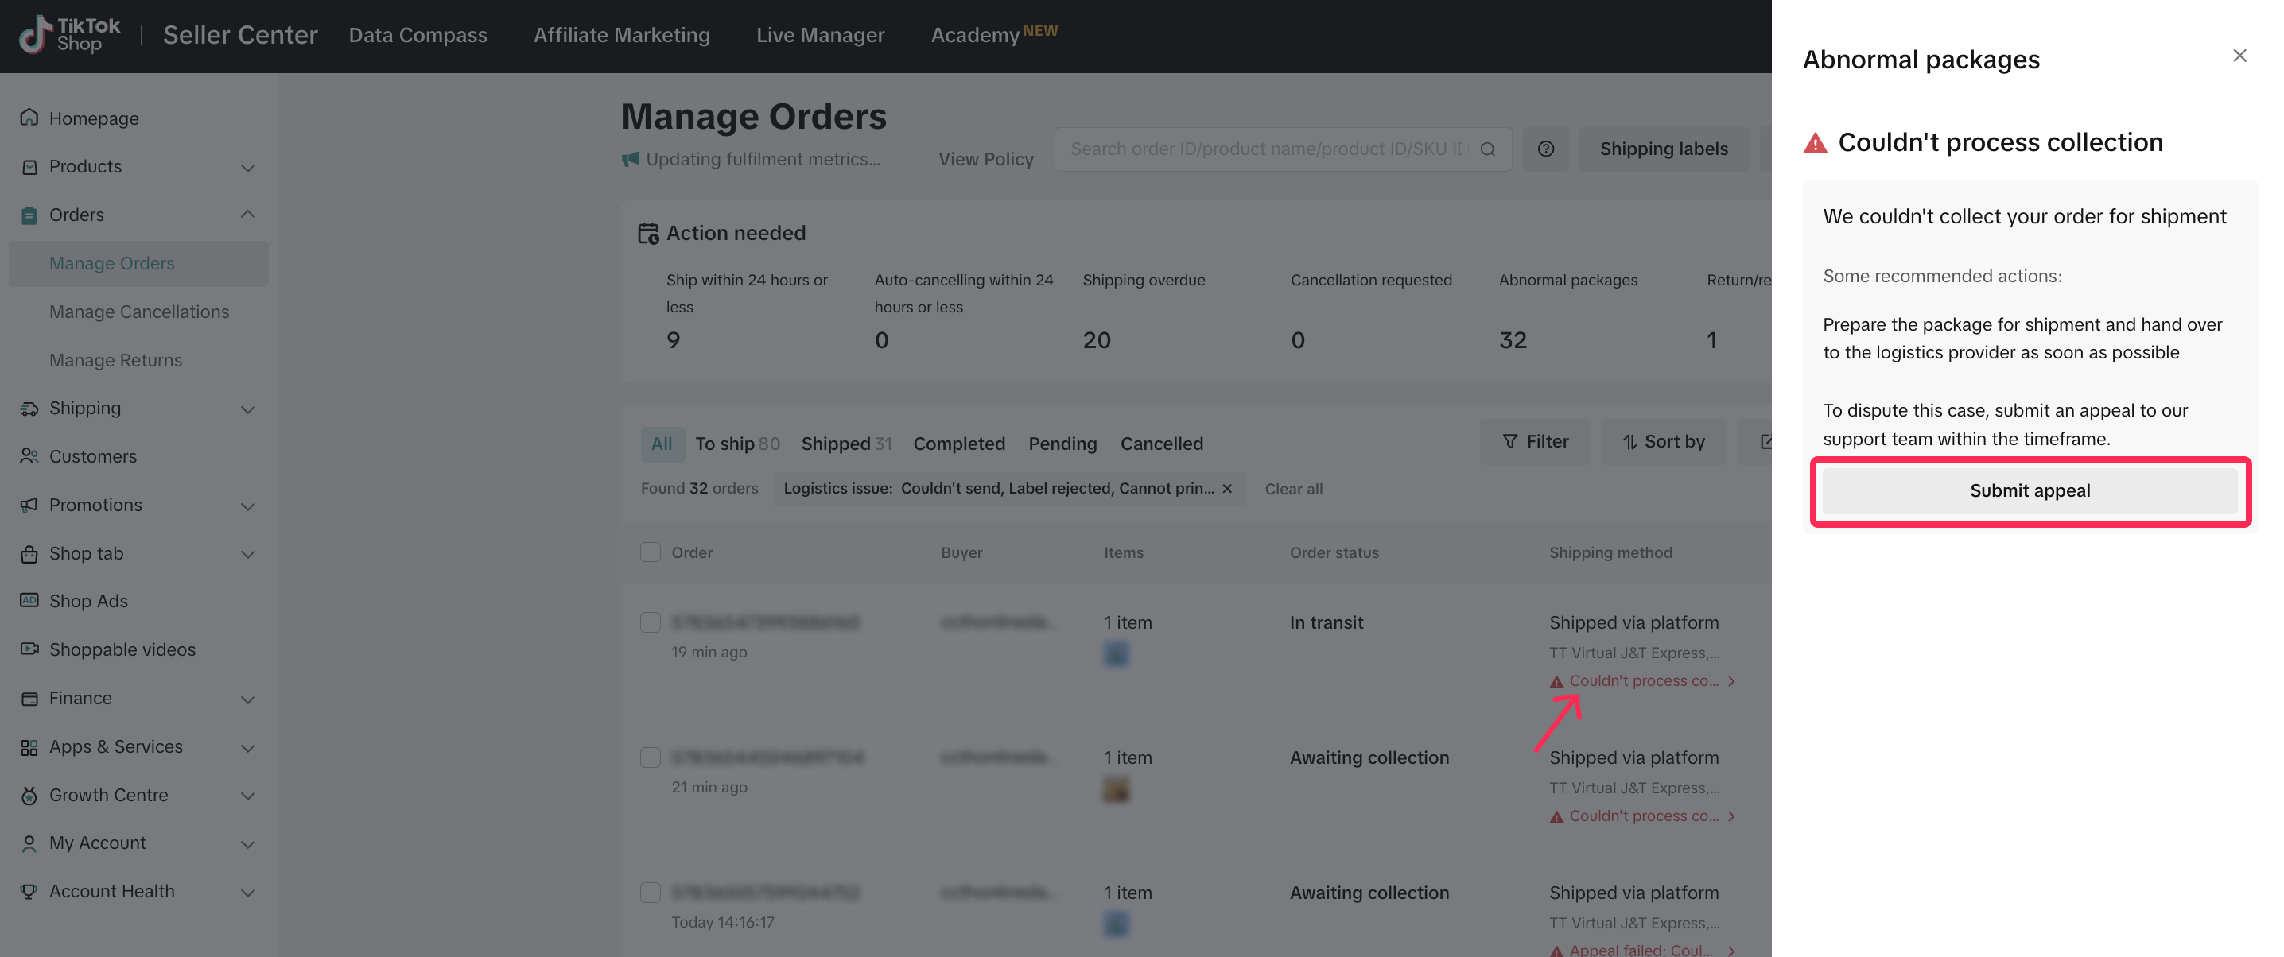Open the help question mark icon

click(1545, 149)
